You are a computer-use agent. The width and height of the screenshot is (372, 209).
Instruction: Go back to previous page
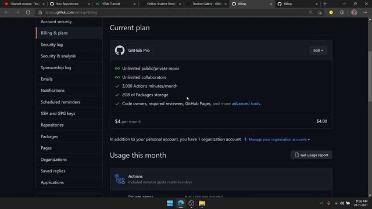click(6, 12)
